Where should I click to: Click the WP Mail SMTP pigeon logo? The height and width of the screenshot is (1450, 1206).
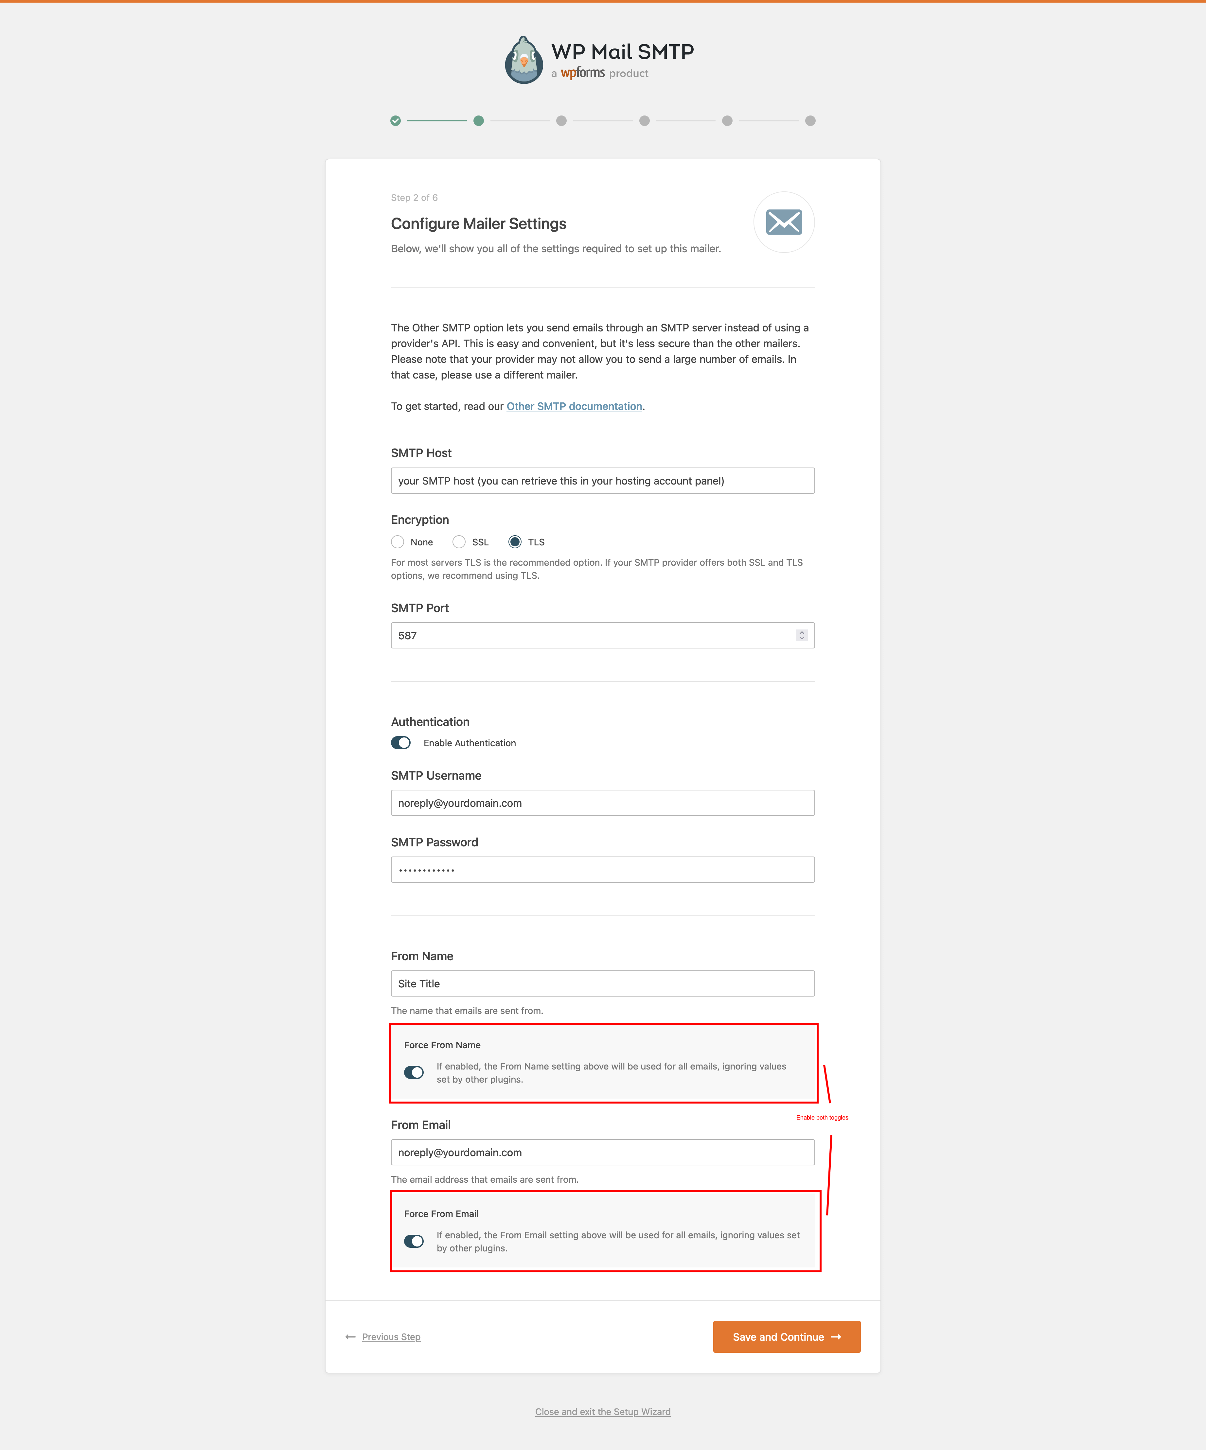(524, 60)
